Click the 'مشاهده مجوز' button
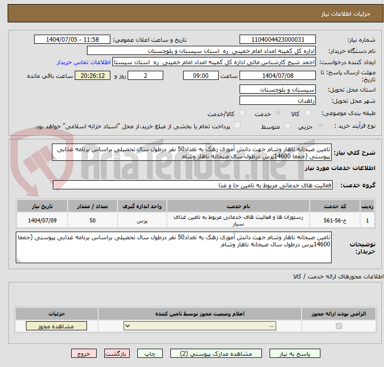384x367 pixels. 56,326
